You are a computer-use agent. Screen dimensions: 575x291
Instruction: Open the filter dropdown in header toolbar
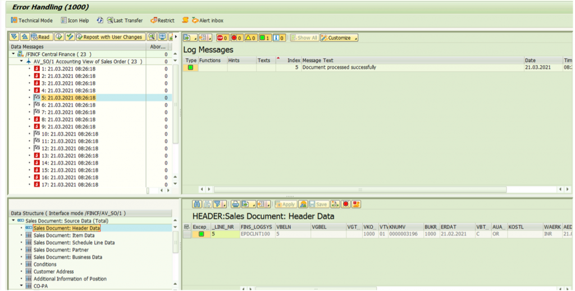coord(220,204)
